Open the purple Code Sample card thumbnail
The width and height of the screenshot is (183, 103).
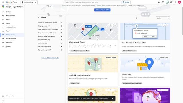[145, 95]
